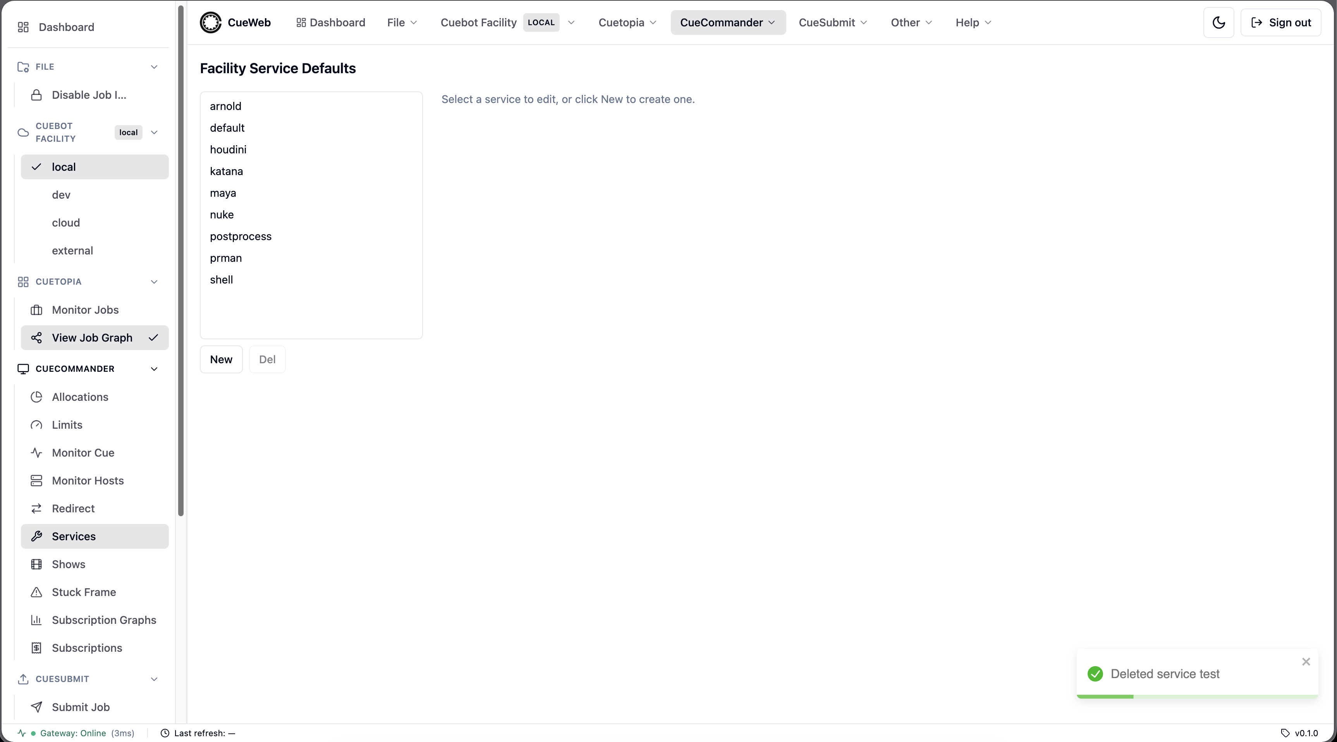
Task: Select the default service
Action: 311,128
